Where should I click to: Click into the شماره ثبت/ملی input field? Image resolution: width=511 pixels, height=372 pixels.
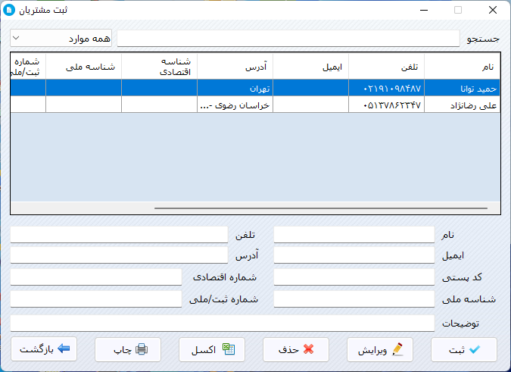[x=96, y=299]
